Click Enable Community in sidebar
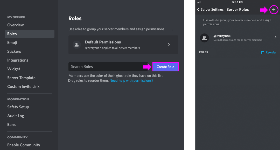The image size is (280, 150). pyautogui.click(x=24, y=145)
